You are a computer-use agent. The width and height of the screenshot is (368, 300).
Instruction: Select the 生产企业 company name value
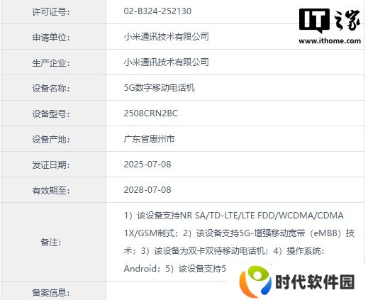(x=166, y=62)
